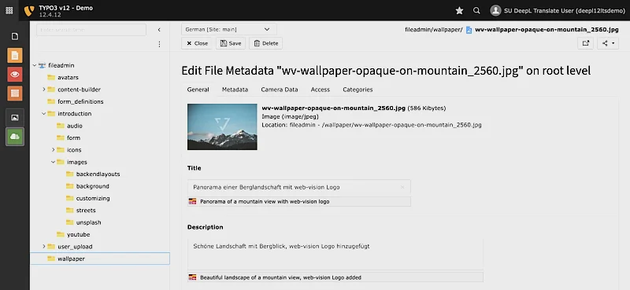Click the wallpaper folder icon

51,259
